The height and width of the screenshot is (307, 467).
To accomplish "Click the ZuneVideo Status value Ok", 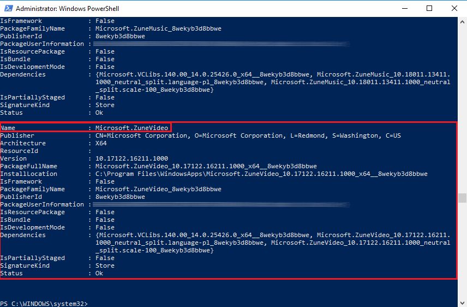I will (99, 273).
